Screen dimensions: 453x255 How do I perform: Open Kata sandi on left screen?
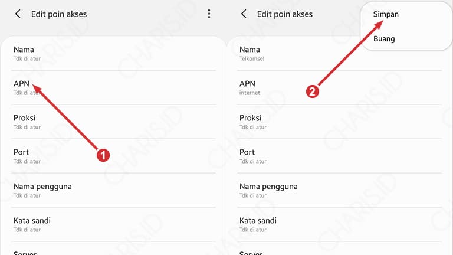tap(32, 224)
